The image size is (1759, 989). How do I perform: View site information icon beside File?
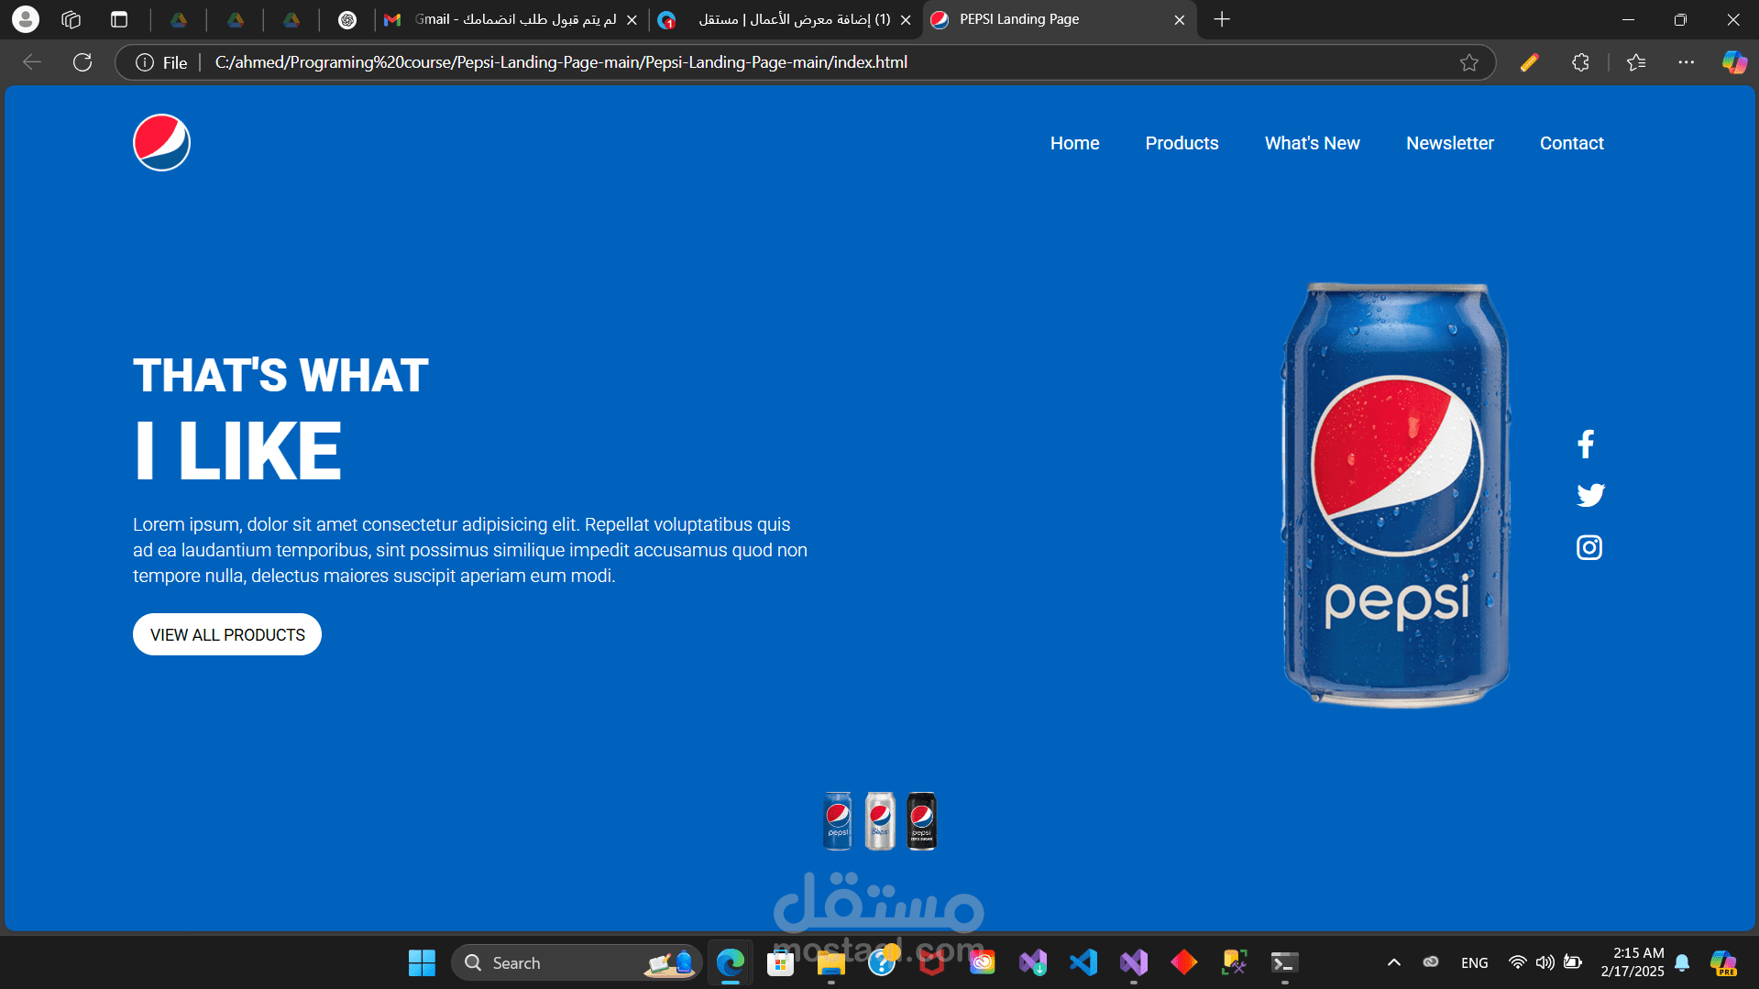145,62
